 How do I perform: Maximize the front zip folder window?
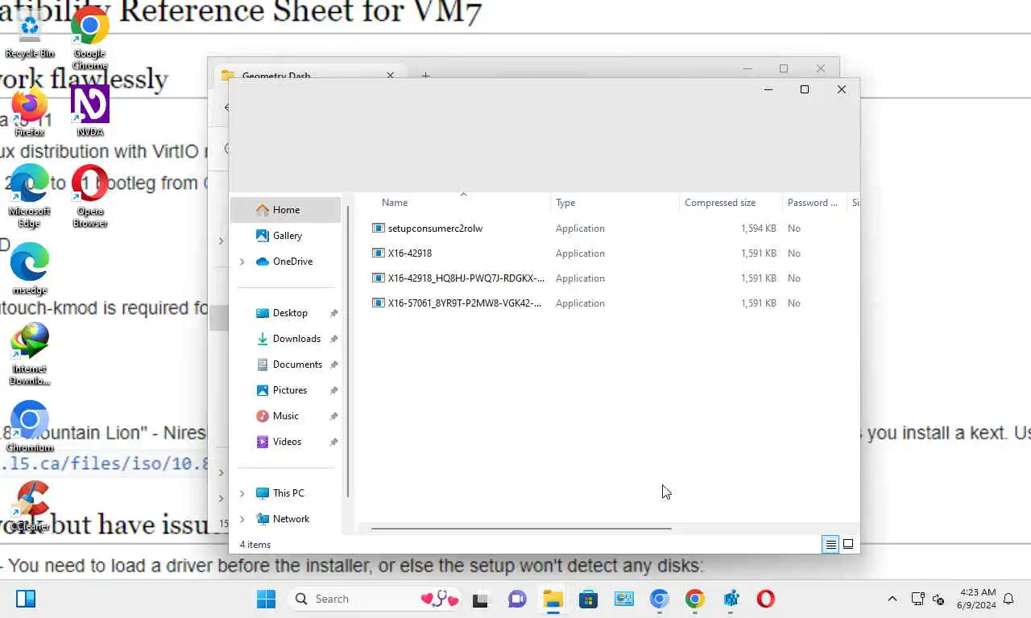[804, 89]
